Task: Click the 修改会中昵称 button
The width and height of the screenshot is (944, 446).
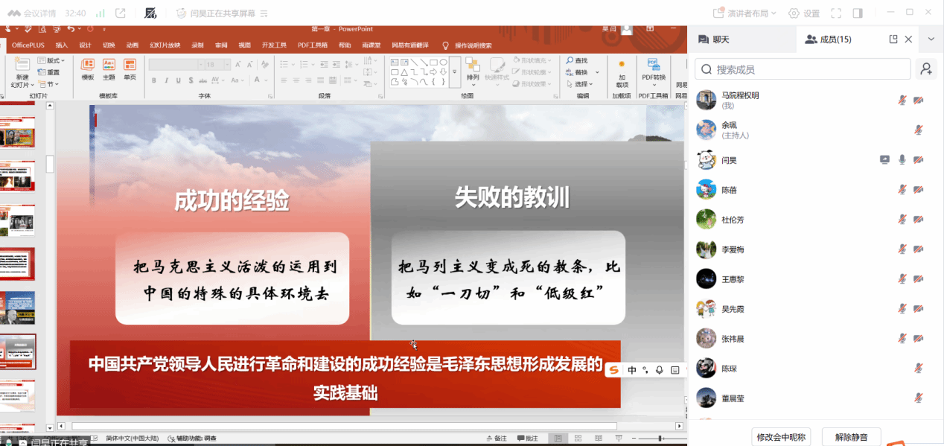Action: (780, 437)
